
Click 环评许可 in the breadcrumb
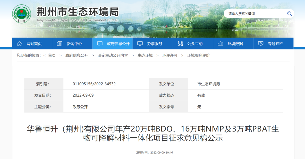click(x=170, y=56)
